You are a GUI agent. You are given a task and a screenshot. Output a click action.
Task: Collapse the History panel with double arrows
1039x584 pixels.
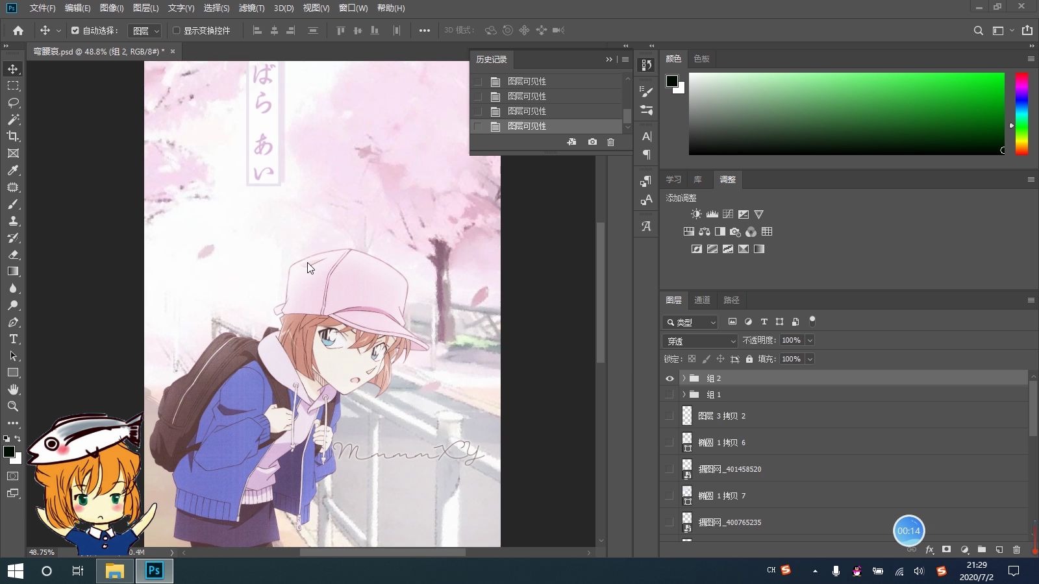click(609, 59)
